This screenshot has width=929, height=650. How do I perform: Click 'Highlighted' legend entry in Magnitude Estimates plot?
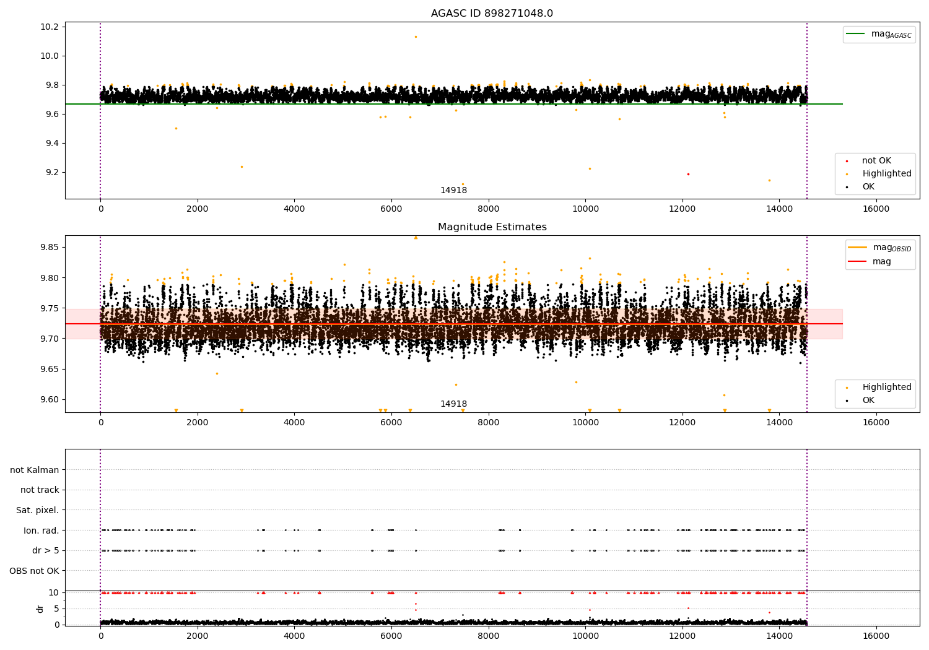(x=886, y=388)
